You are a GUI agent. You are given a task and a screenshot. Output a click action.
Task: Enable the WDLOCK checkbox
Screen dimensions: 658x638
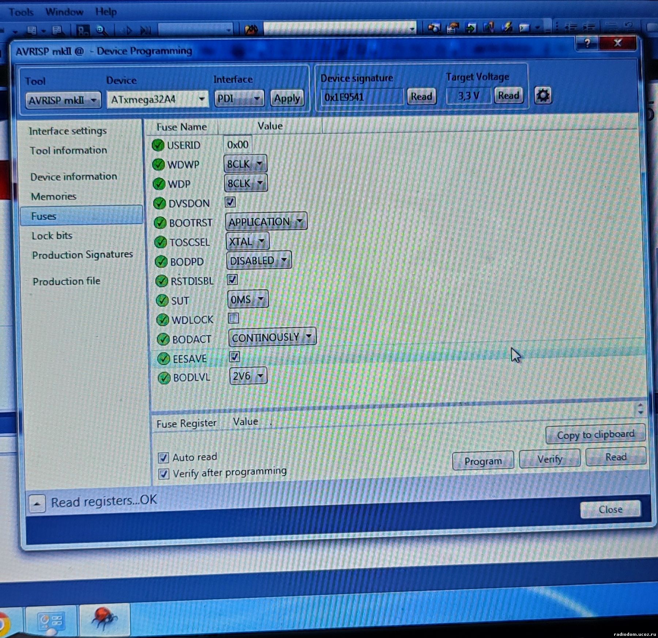click(234, 318)
